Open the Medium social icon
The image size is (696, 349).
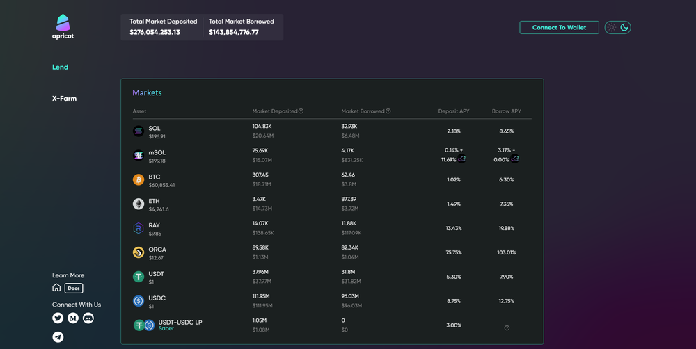(x=73, y=318)
